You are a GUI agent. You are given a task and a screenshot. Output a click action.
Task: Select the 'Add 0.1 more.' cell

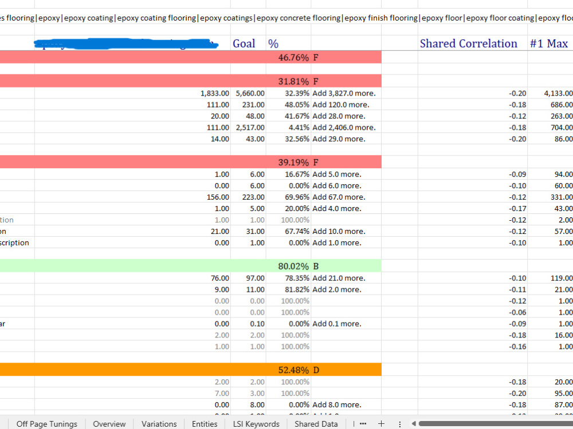pos(346,324)
